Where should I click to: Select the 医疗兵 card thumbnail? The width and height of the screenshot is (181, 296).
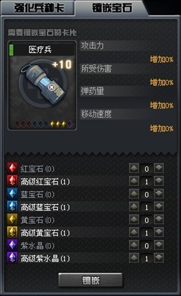[x=42, y=85]
